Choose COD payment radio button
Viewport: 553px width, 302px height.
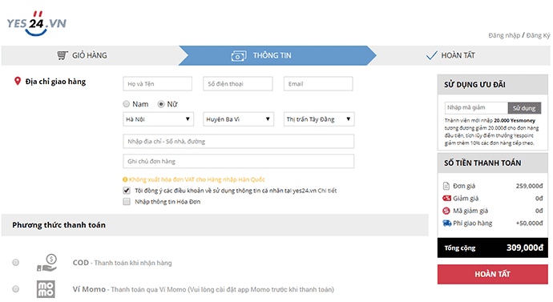pyautogui.click(x=15, y=263)
